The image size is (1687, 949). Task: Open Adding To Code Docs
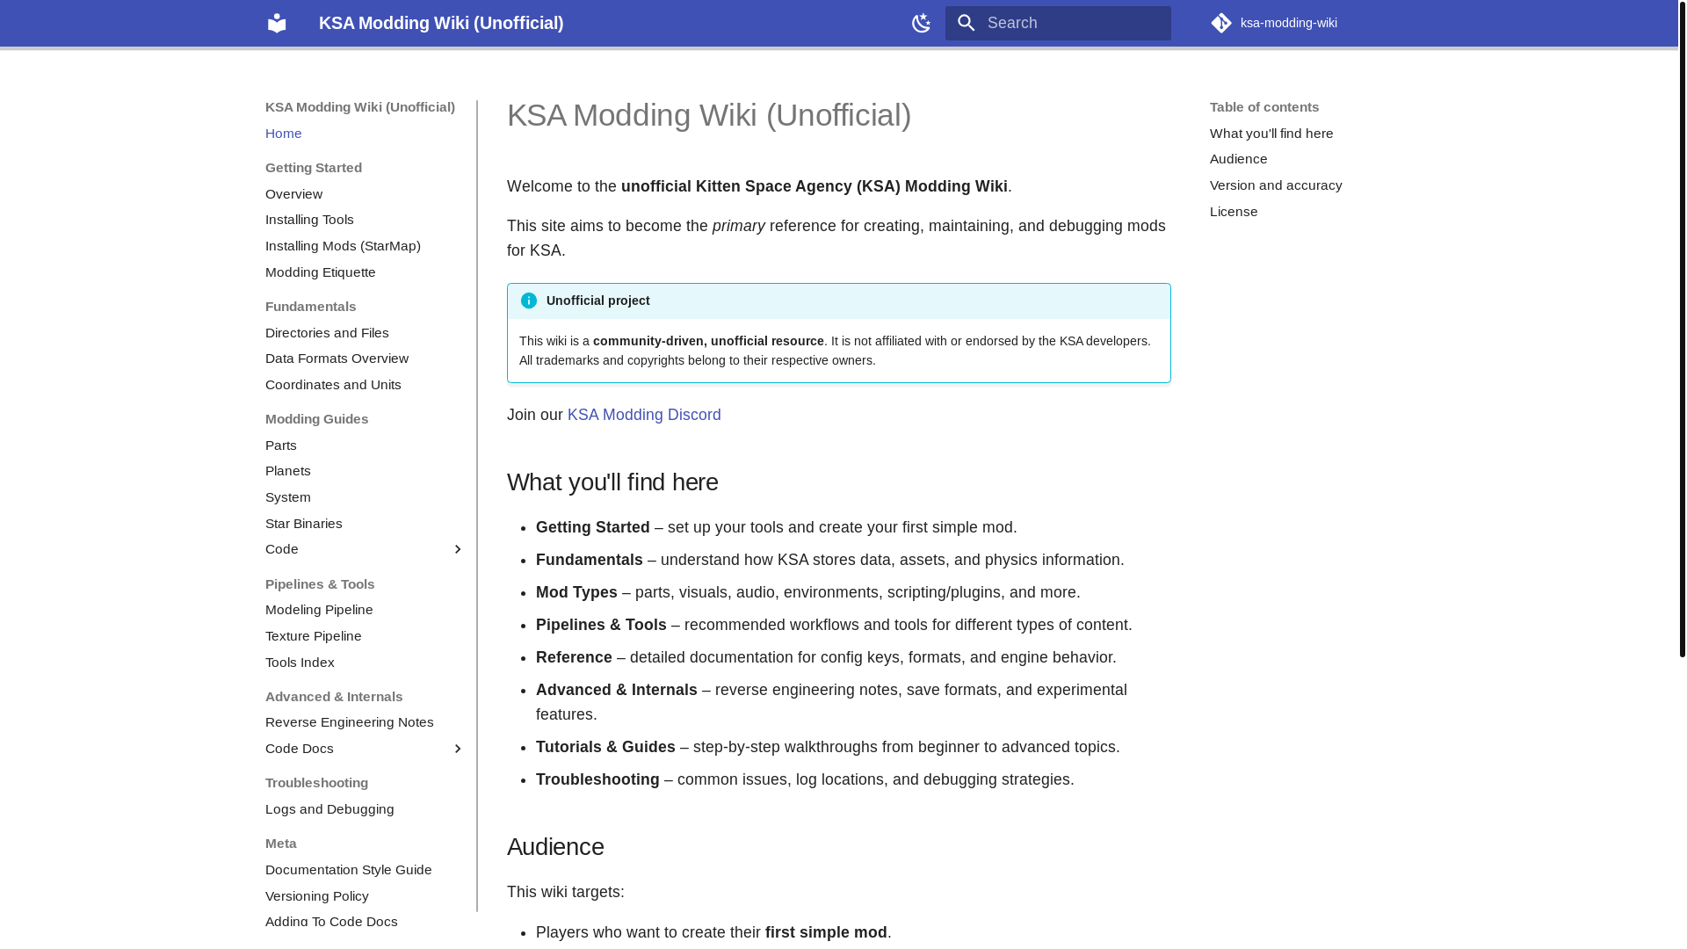click(x=331, y=922)
